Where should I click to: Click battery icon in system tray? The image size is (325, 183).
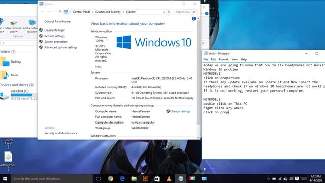click(x=274, y=179)
